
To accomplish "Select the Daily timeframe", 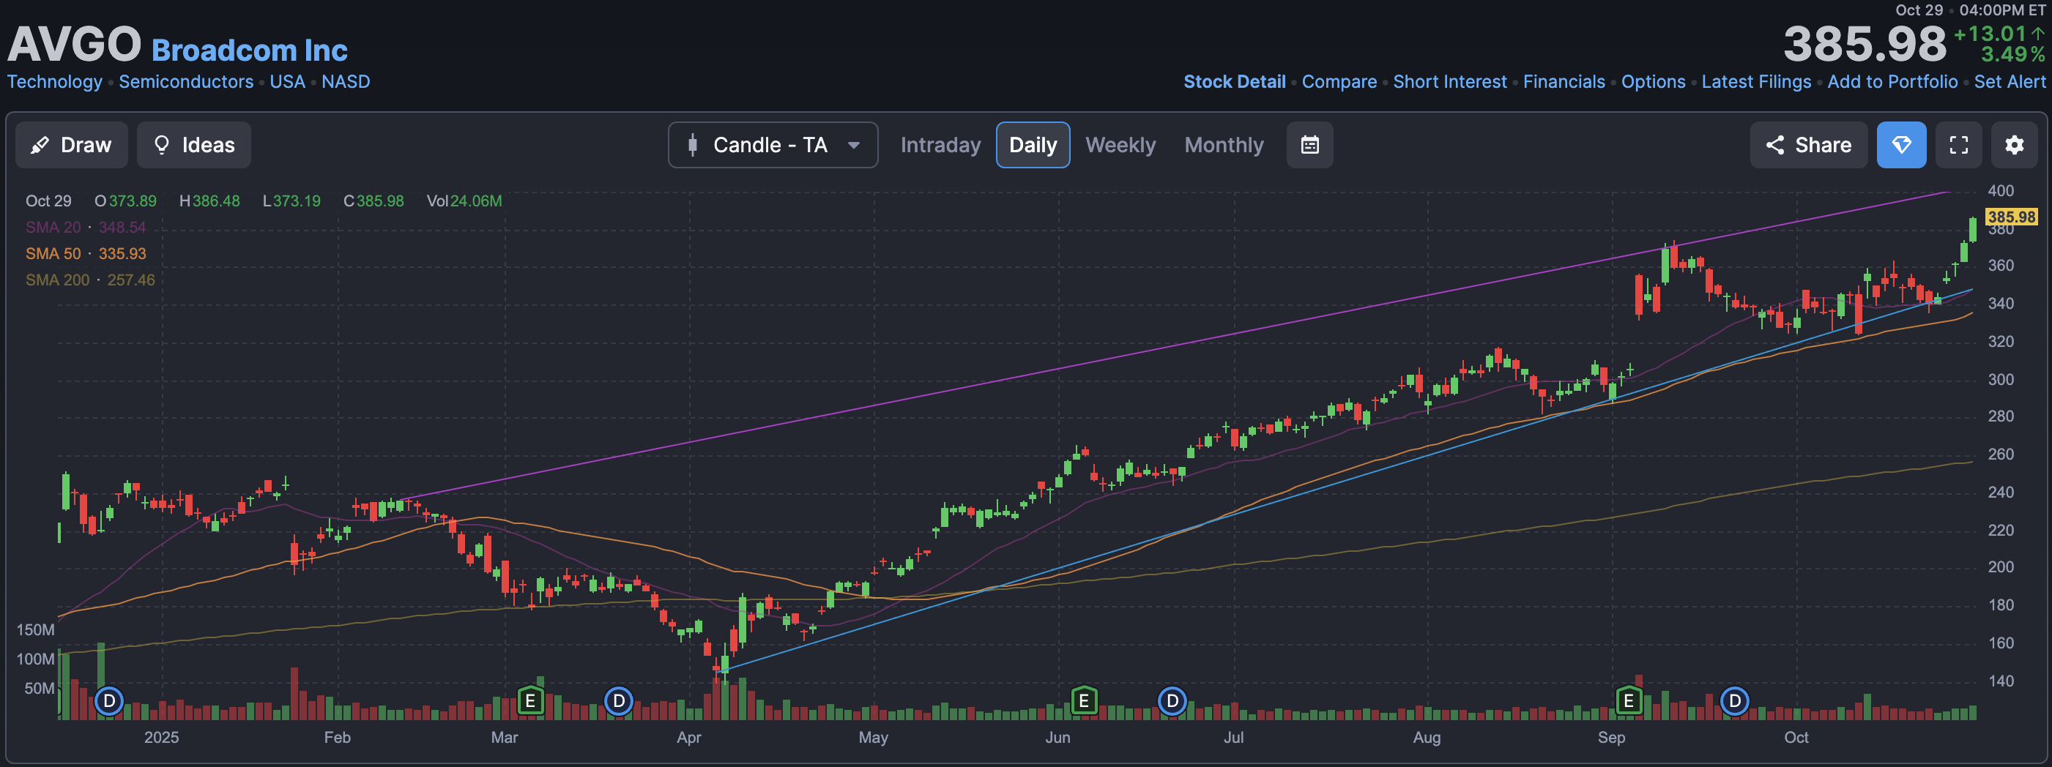I will tap(1033, 145).
